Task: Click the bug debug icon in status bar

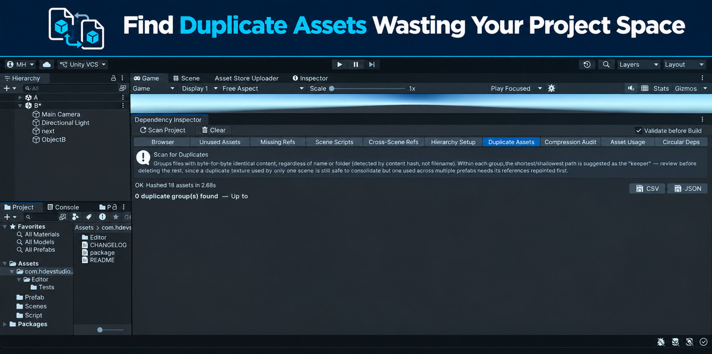Action: coord(661,342)
